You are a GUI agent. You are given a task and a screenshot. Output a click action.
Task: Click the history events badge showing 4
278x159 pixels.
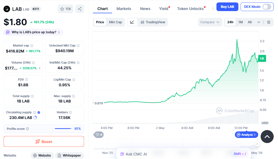click(x=99, y=135)
